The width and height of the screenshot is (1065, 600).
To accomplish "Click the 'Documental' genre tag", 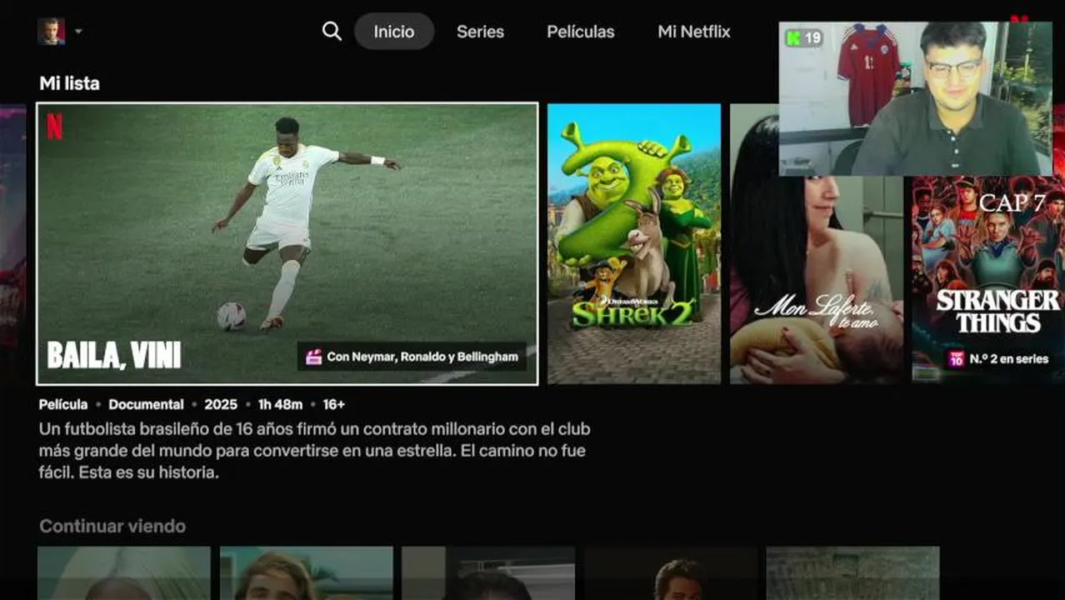I will point(146,404).
